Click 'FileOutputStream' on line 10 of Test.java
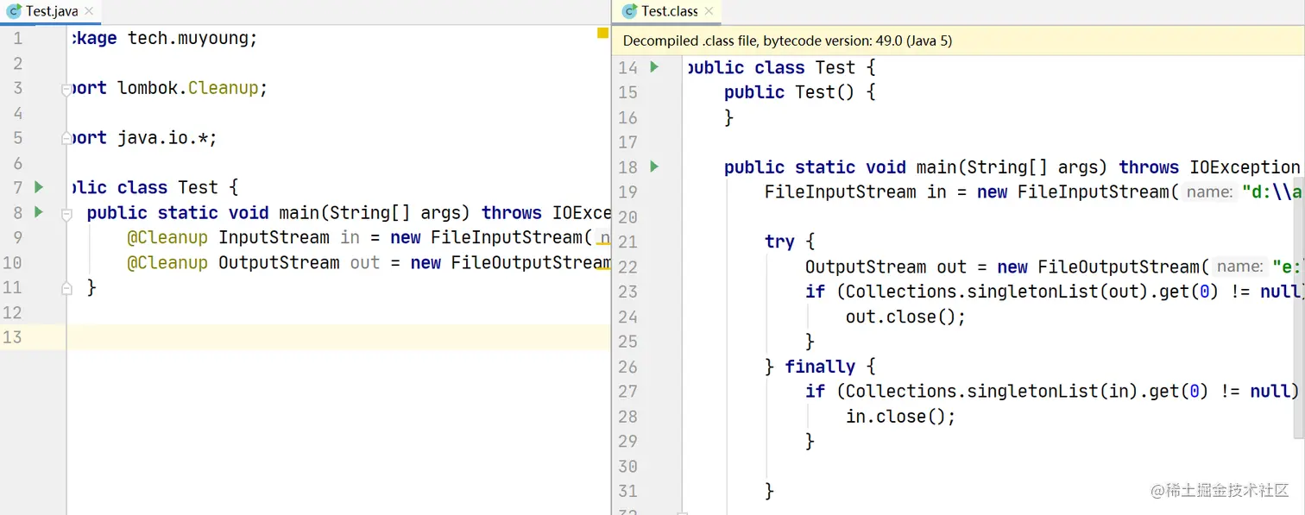The width and height of the screenshot is (1305, 515). (x=531, y=262)
